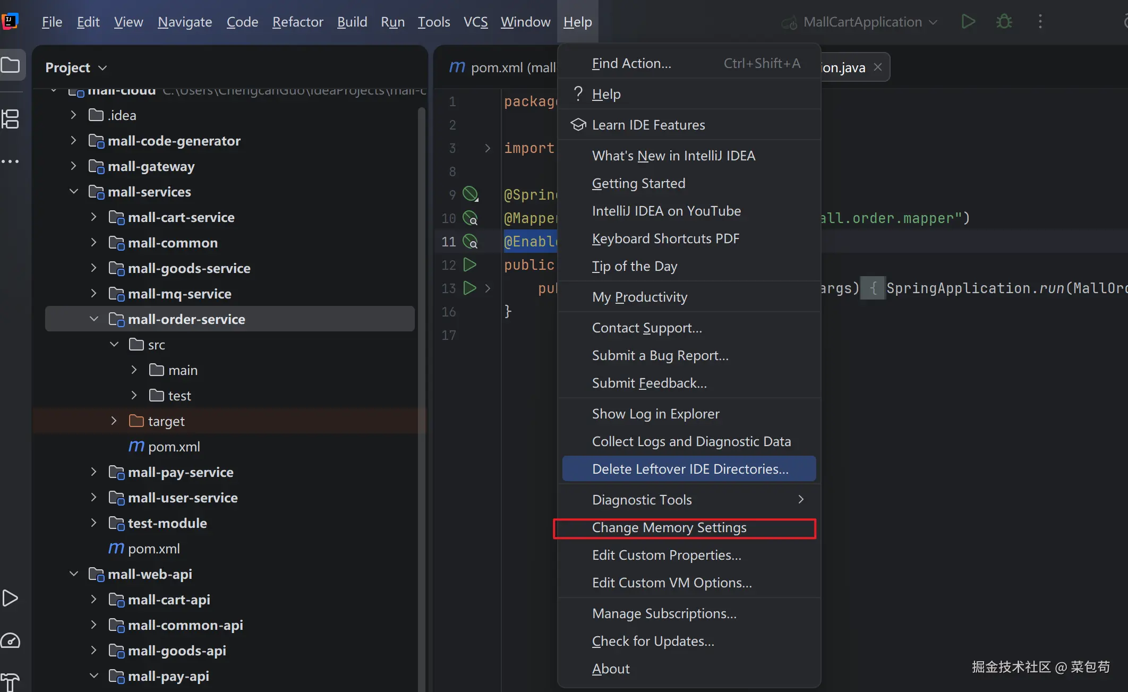Click the three-dots More actions toolbar icon

[x=1040, y=22]
